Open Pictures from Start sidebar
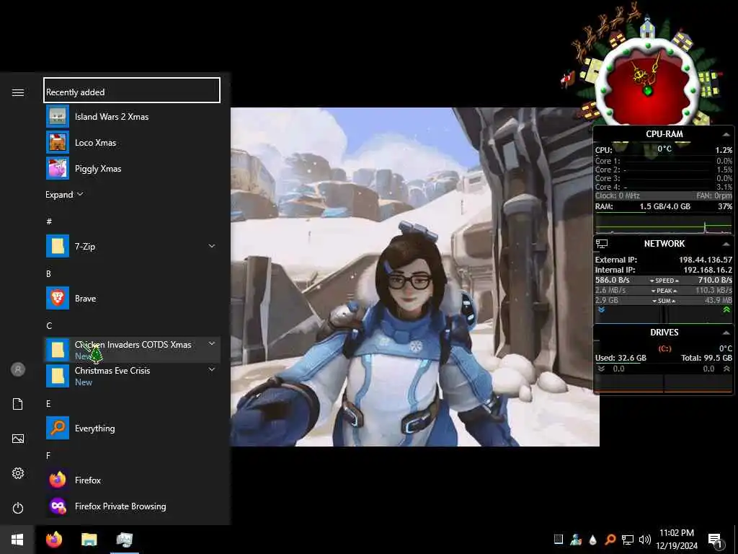 pos(18,439)
